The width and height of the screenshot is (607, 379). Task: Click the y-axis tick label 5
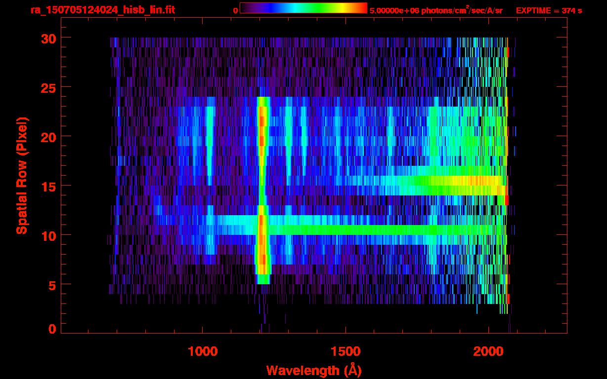(x=52, y=285)
